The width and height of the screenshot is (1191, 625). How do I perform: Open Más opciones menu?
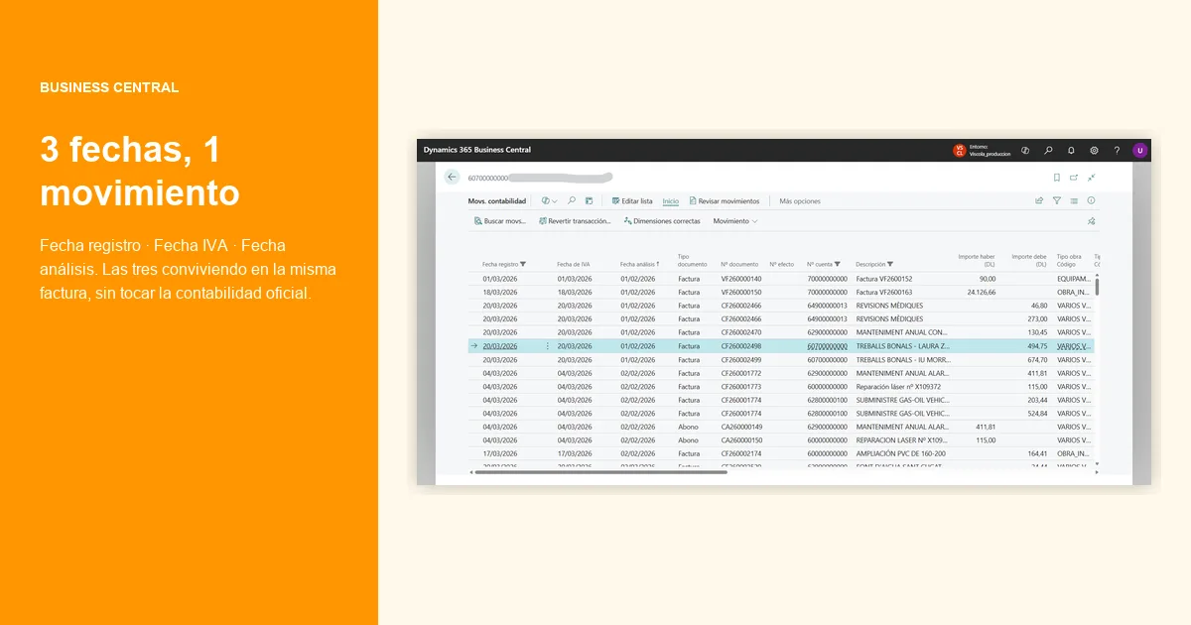pyautogui.click(x=800, y=201)
